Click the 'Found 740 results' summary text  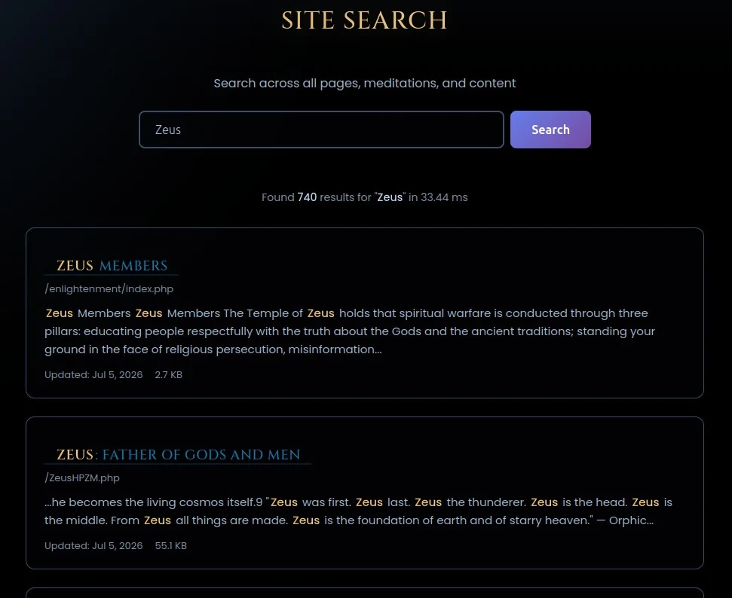[365, 197]
